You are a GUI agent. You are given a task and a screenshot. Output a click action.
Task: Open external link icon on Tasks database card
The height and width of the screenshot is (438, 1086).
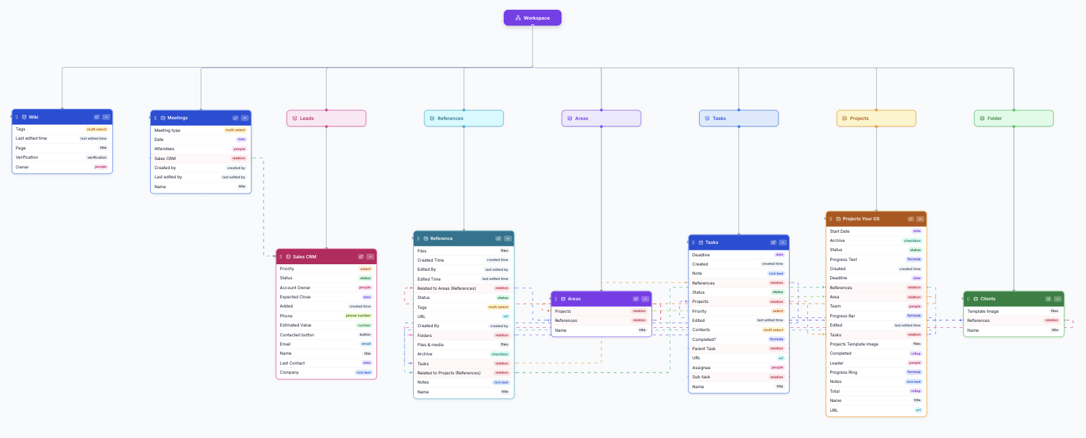[x=773, y=243]
